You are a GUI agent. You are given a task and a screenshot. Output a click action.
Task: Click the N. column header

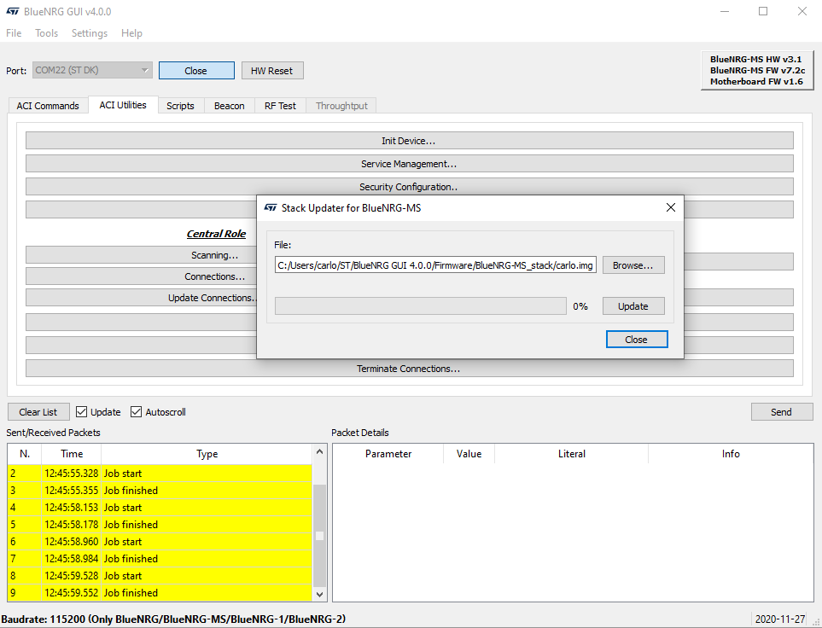(25, 454)
